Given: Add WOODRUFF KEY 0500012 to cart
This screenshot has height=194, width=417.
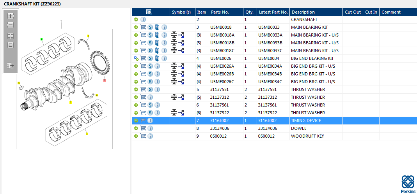Looking at the screenshot, I should click(x=143, y=136).
